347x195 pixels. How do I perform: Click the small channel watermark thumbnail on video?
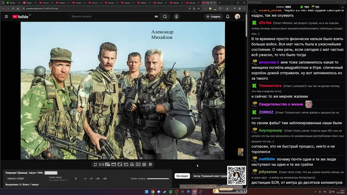tap(240, 152)
